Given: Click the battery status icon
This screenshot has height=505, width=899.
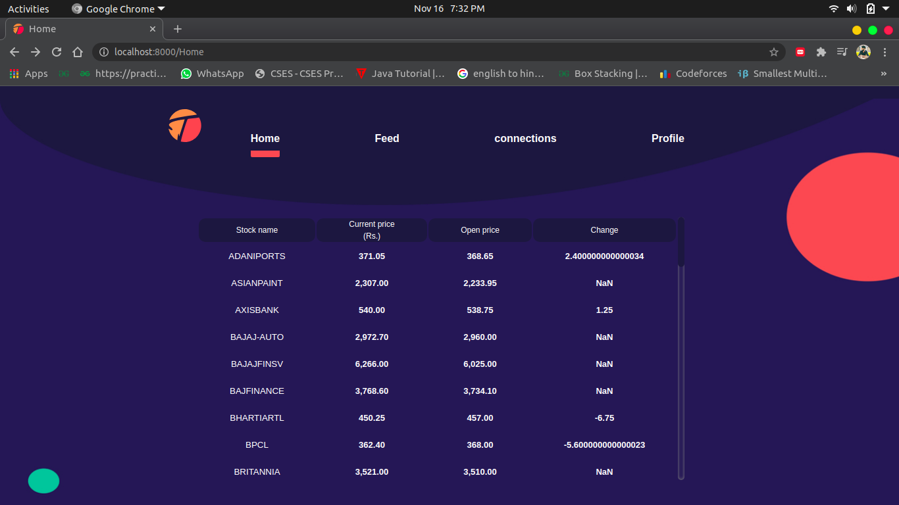Looking at the screenshot, I should click(871, 9).
